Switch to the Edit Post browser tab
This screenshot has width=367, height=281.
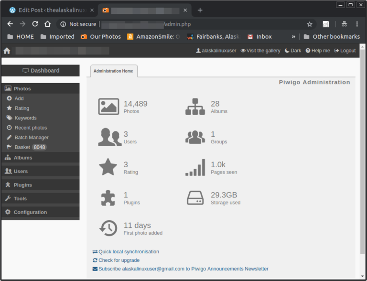48,10
